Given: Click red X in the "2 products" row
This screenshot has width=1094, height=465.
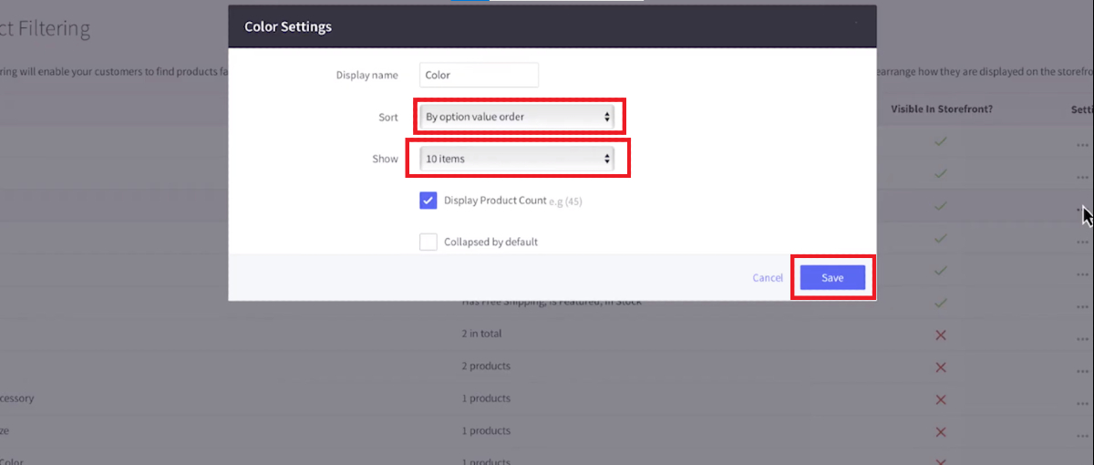Looking at the screenshot, I should 941,367.
